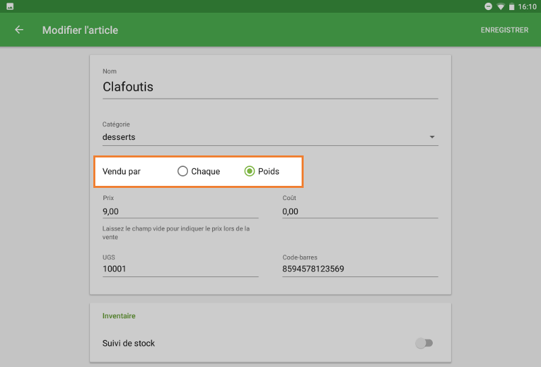The image size is (541, 367).
Task: Edit the Coût field showing 0,00
Action: pos(360,212)
